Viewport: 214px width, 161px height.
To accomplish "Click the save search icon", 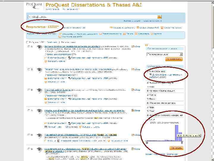I will point(162,28).
